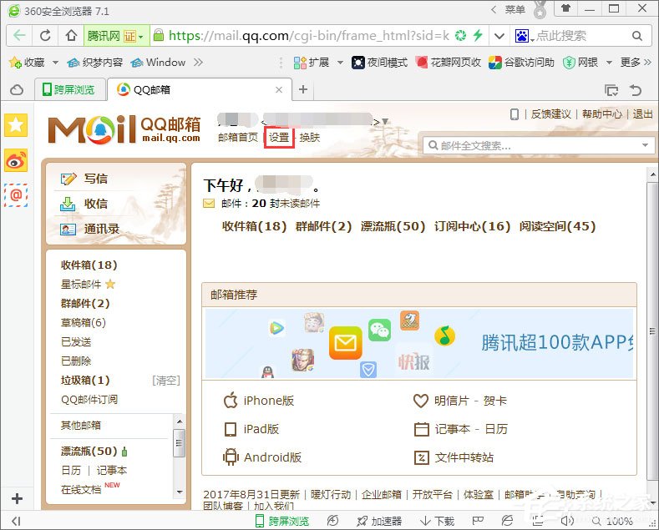Click the tab list window icon
This screenshot has width=659, height=530.
coord(611,90)
